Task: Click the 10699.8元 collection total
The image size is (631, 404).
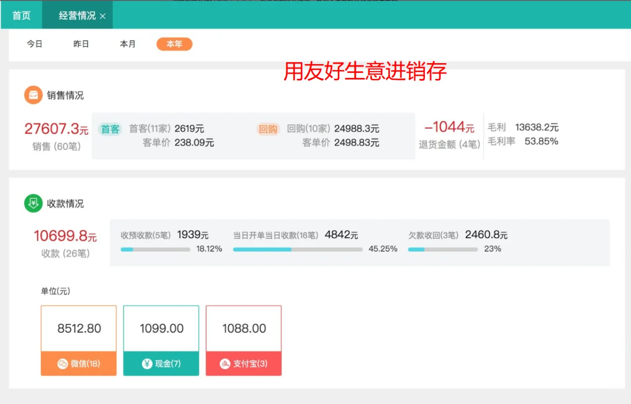Action: pos(64,236)
